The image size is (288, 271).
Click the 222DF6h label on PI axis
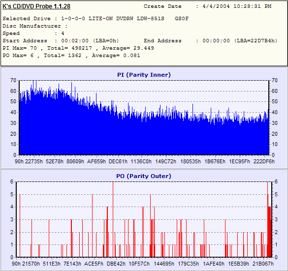(x=264, y=161)
